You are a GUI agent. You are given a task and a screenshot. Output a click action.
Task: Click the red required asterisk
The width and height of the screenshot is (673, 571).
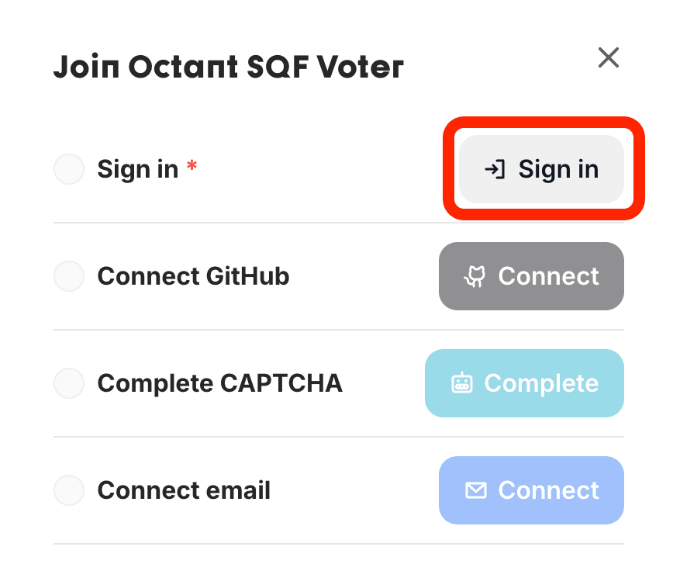click(x=192, y=165)
